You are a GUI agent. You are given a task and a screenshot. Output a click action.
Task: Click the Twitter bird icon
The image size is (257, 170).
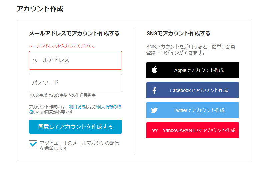point(154,110)
